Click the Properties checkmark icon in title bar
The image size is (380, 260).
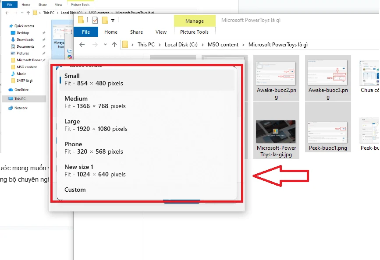point(95,20)
